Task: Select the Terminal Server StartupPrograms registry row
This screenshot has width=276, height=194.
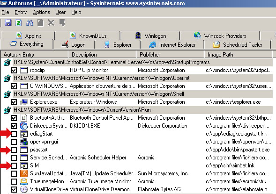Action: tap(142, 62)
